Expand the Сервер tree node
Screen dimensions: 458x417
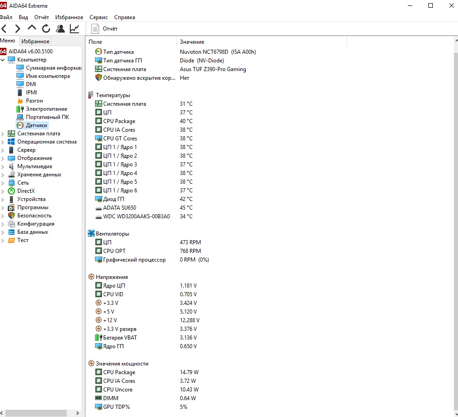pyautogui.click(x=3, y=150)
